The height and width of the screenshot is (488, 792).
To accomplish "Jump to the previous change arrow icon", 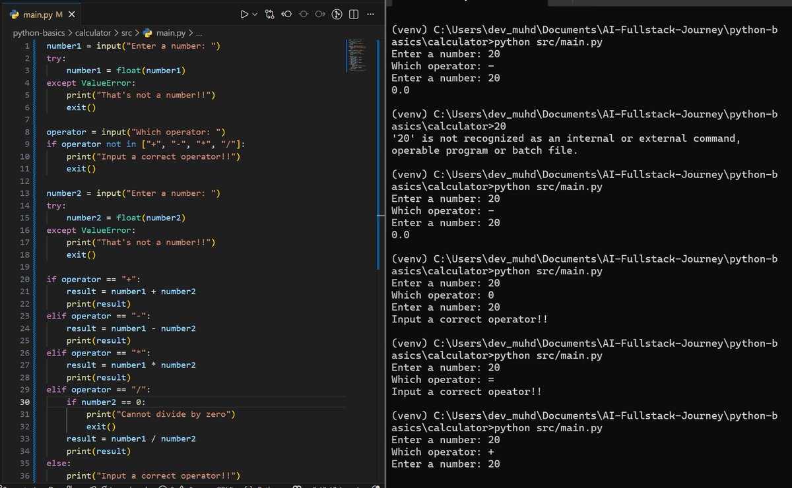I will (286, 15).
